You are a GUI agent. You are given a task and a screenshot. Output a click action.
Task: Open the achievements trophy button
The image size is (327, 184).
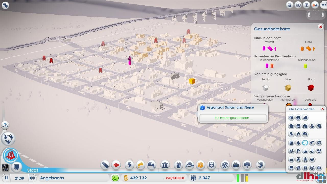click(x=307, y=5)
